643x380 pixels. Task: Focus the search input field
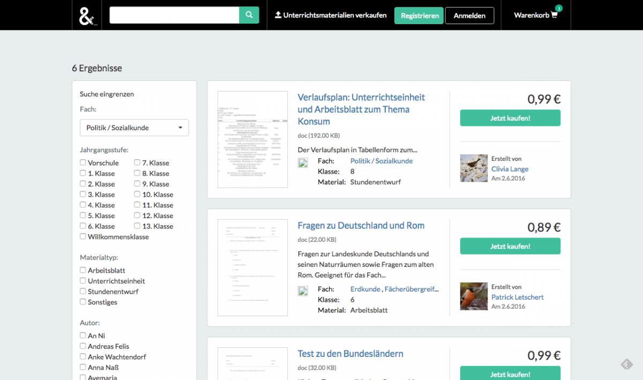tap(174, 15)
